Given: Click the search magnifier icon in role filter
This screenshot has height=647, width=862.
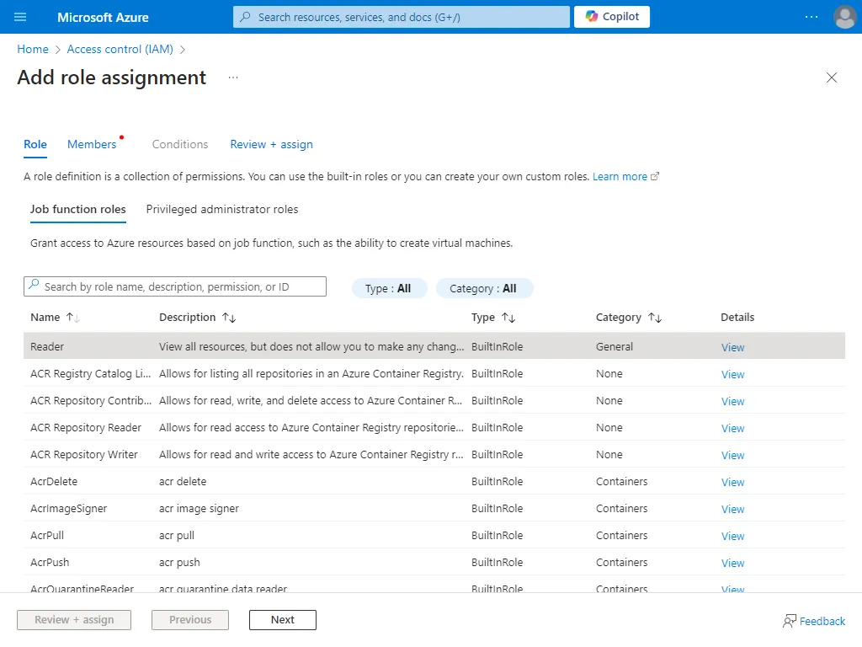Looking at the screenshot, I should (x=34, y=285).
